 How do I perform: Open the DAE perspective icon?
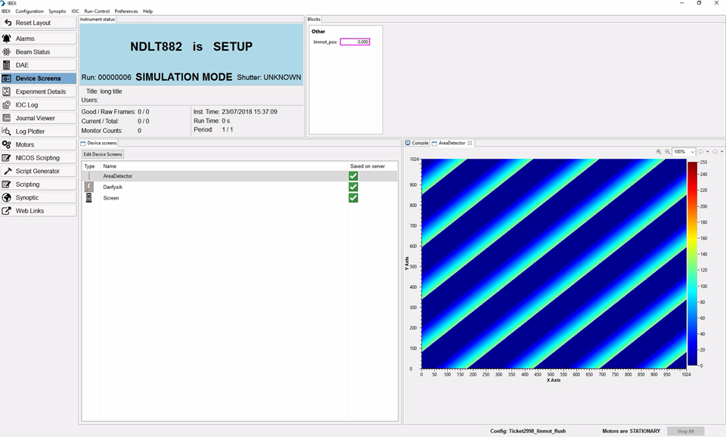pyautogui.click(x=7, y=65)
